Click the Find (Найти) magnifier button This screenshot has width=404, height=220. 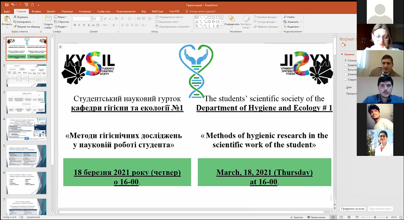(289, 17)
